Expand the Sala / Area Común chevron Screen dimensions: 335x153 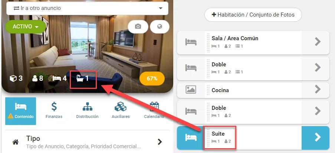coord(318,42)
